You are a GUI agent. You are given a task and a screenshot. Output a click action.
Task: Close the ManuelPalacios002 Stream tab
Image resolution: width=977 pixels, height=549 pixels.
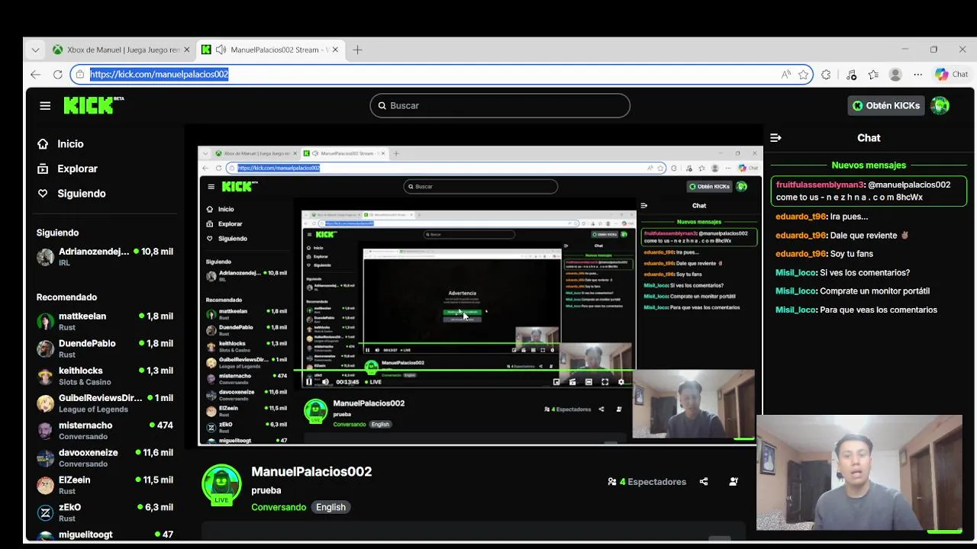pyautogui.click(x=335, y=50)
